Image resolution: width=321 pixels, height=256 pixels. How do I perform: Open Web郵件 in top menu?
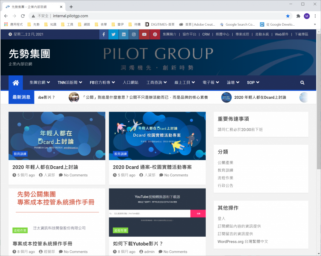click(282, 34)
